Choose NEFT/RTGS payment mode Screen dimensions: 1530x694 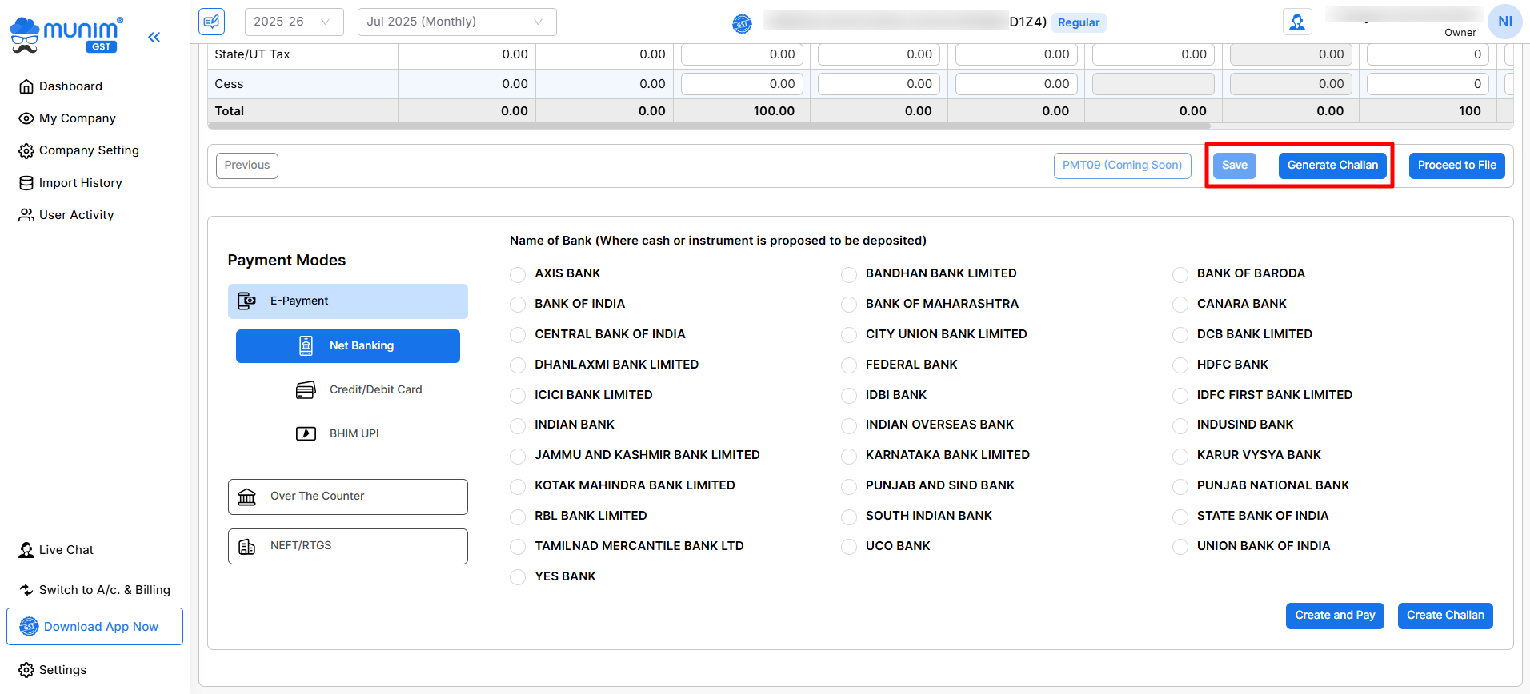coord(348,546)
